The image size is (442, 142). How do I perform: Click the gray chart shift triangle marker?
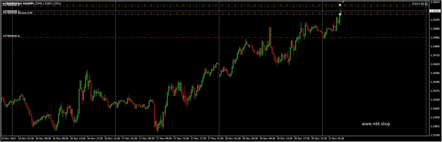(x=343, y=2)
